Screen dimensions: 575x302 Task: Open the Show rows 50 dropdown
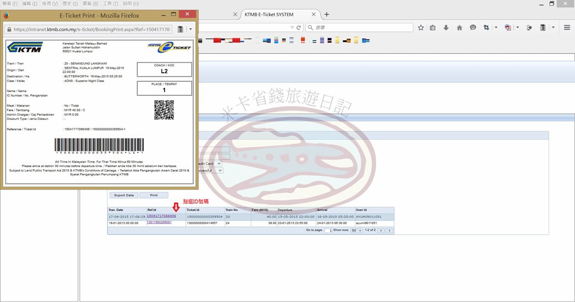(357, 231)
